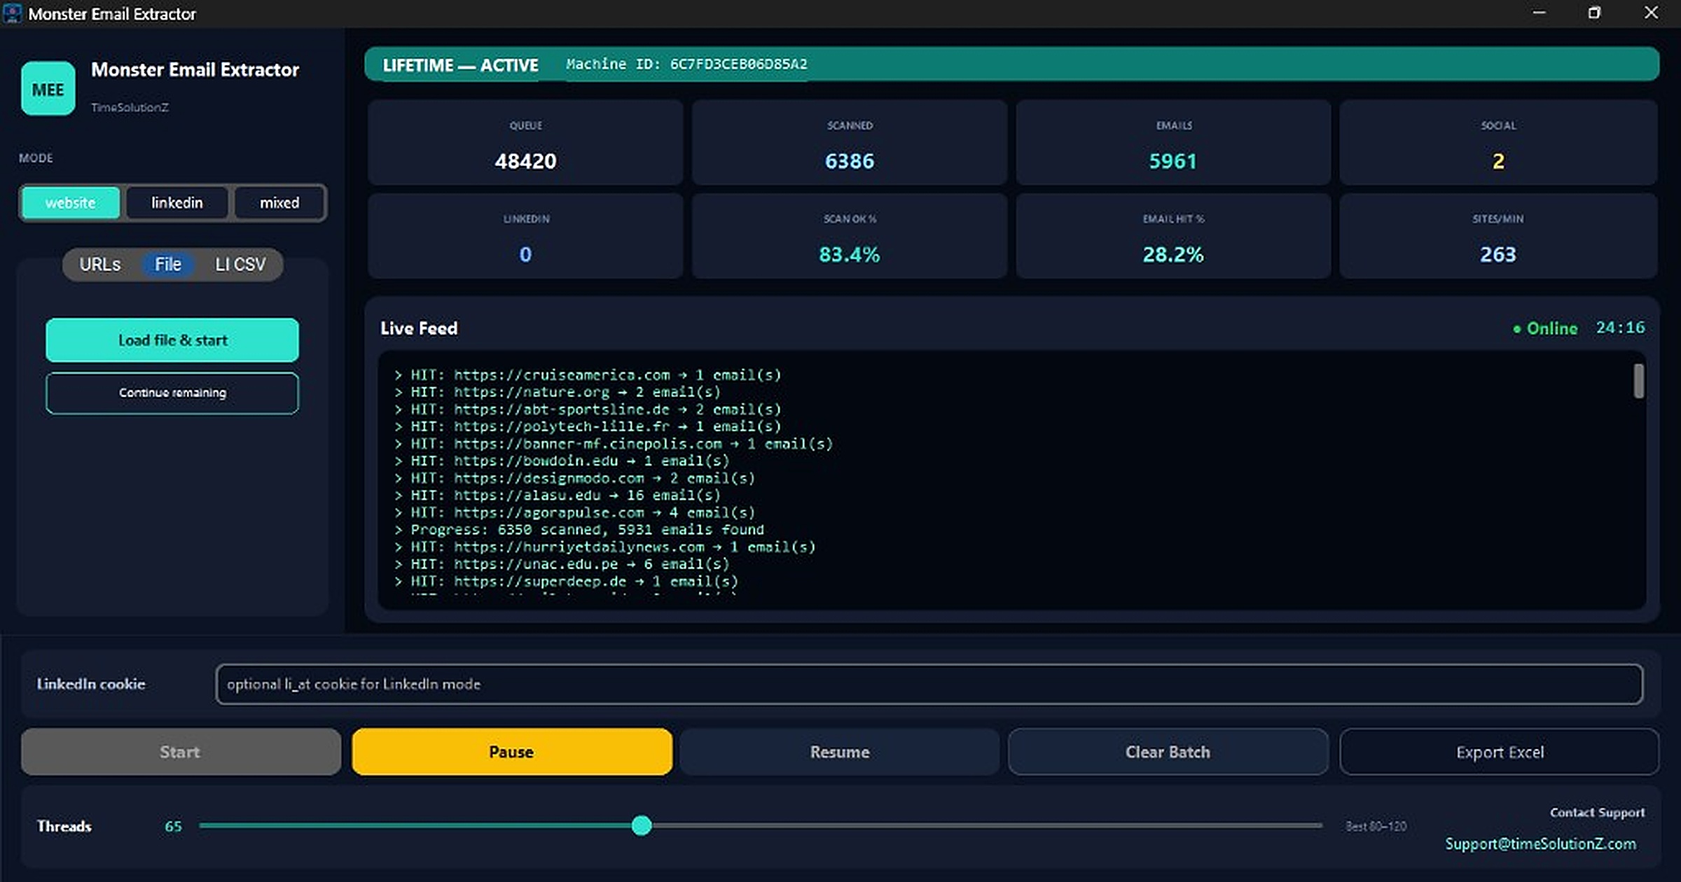Open the LI CSV tab

click(x=240, y=265)
